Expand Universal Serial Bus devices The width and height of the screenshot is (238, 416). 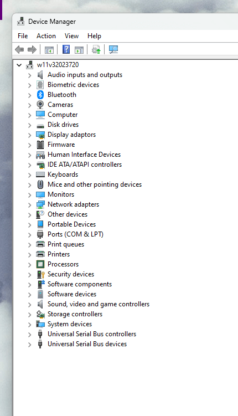point(30,345)
